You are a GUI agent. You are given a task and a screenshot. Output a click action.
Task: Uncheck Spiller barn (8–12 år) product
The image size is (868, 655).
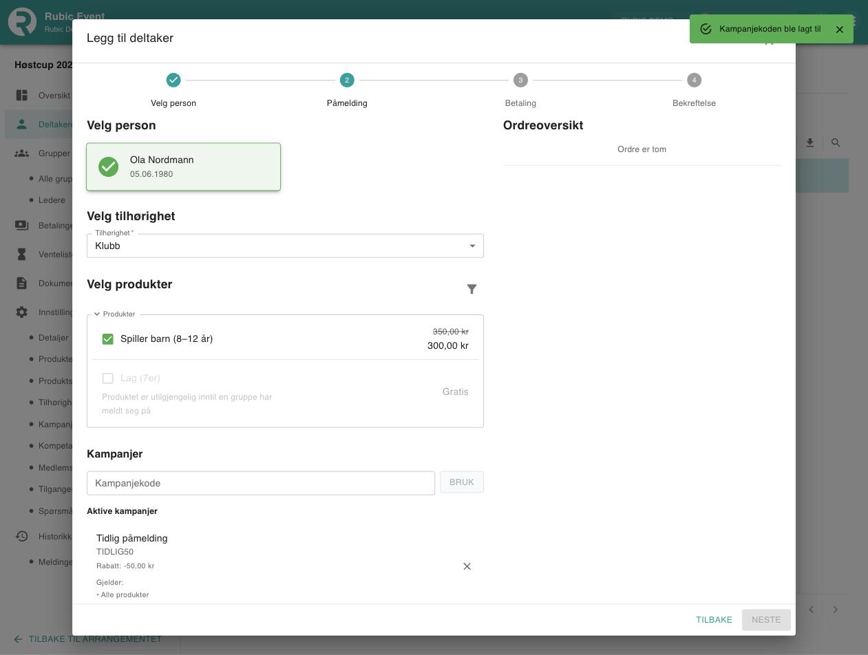pyautogui.click(x=107, y=339)
